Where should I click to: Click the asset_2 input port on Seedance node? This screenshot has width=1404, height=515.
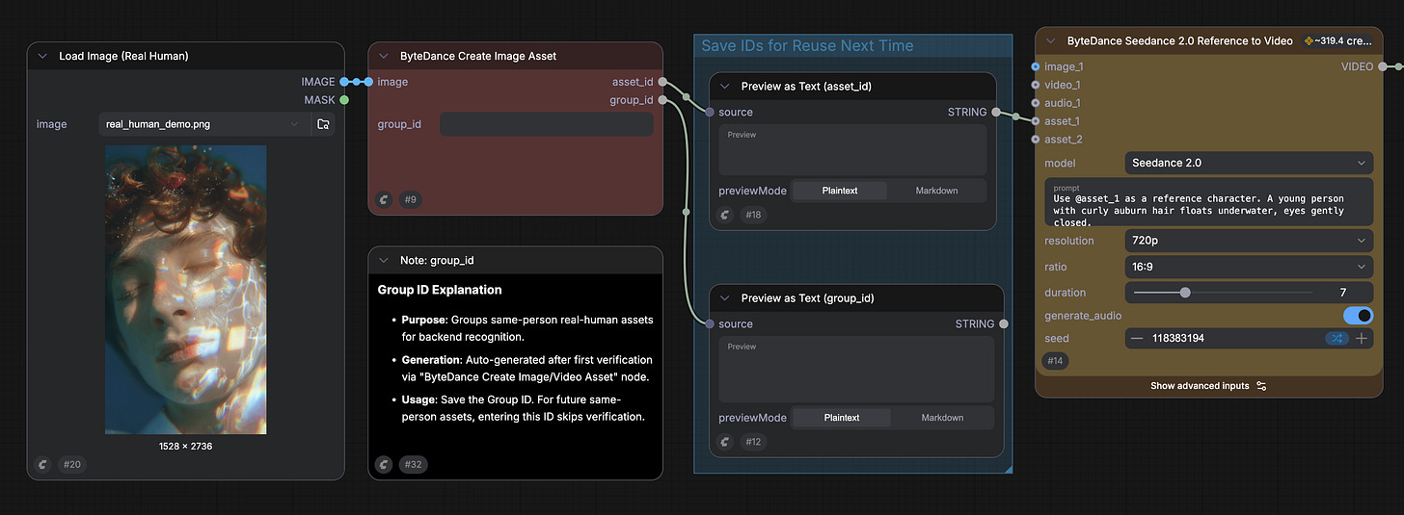(x=1035, y=140)
